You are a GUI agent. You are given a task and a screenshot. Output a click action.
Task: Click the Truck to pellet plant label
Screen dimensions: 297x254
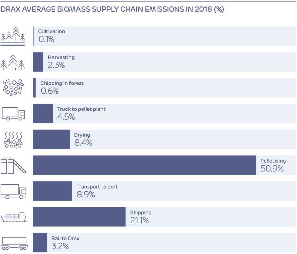pyautogui.click(x=81, y=109)
